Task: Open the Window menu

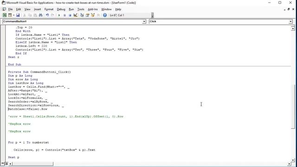Action: (106, 9)
